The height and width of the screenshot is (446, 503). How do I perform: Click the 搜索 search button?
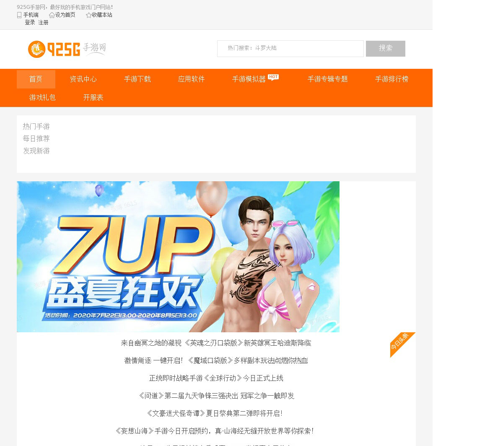tap(386, 49)
